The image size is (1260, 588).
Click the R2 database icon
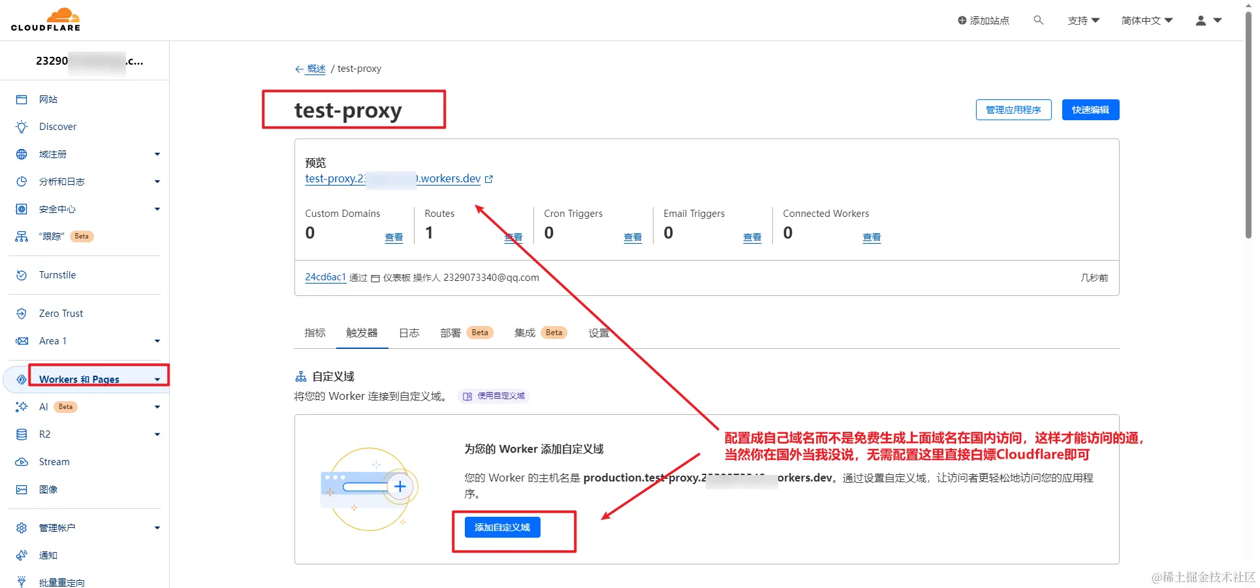[x=22, y=434]
